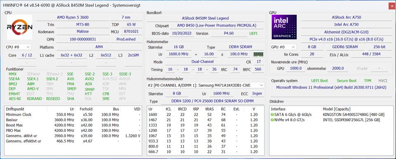Click the tRFC 560 value

(x=258, y=69)
